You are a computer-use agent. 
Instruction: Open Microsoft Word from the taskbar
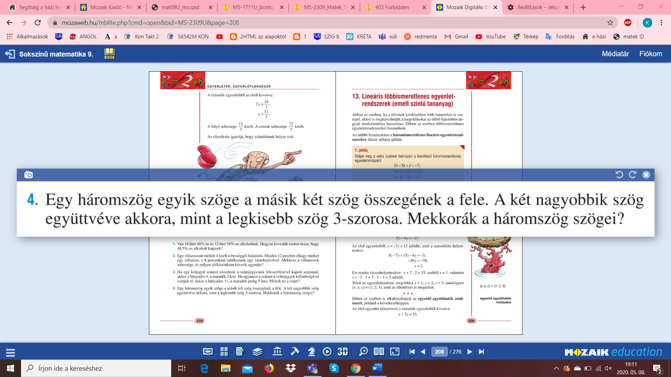pos(377,368)
